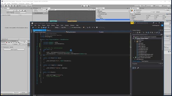
Task: Click Collab button in Unity toolbar
Action: (138, 6)
